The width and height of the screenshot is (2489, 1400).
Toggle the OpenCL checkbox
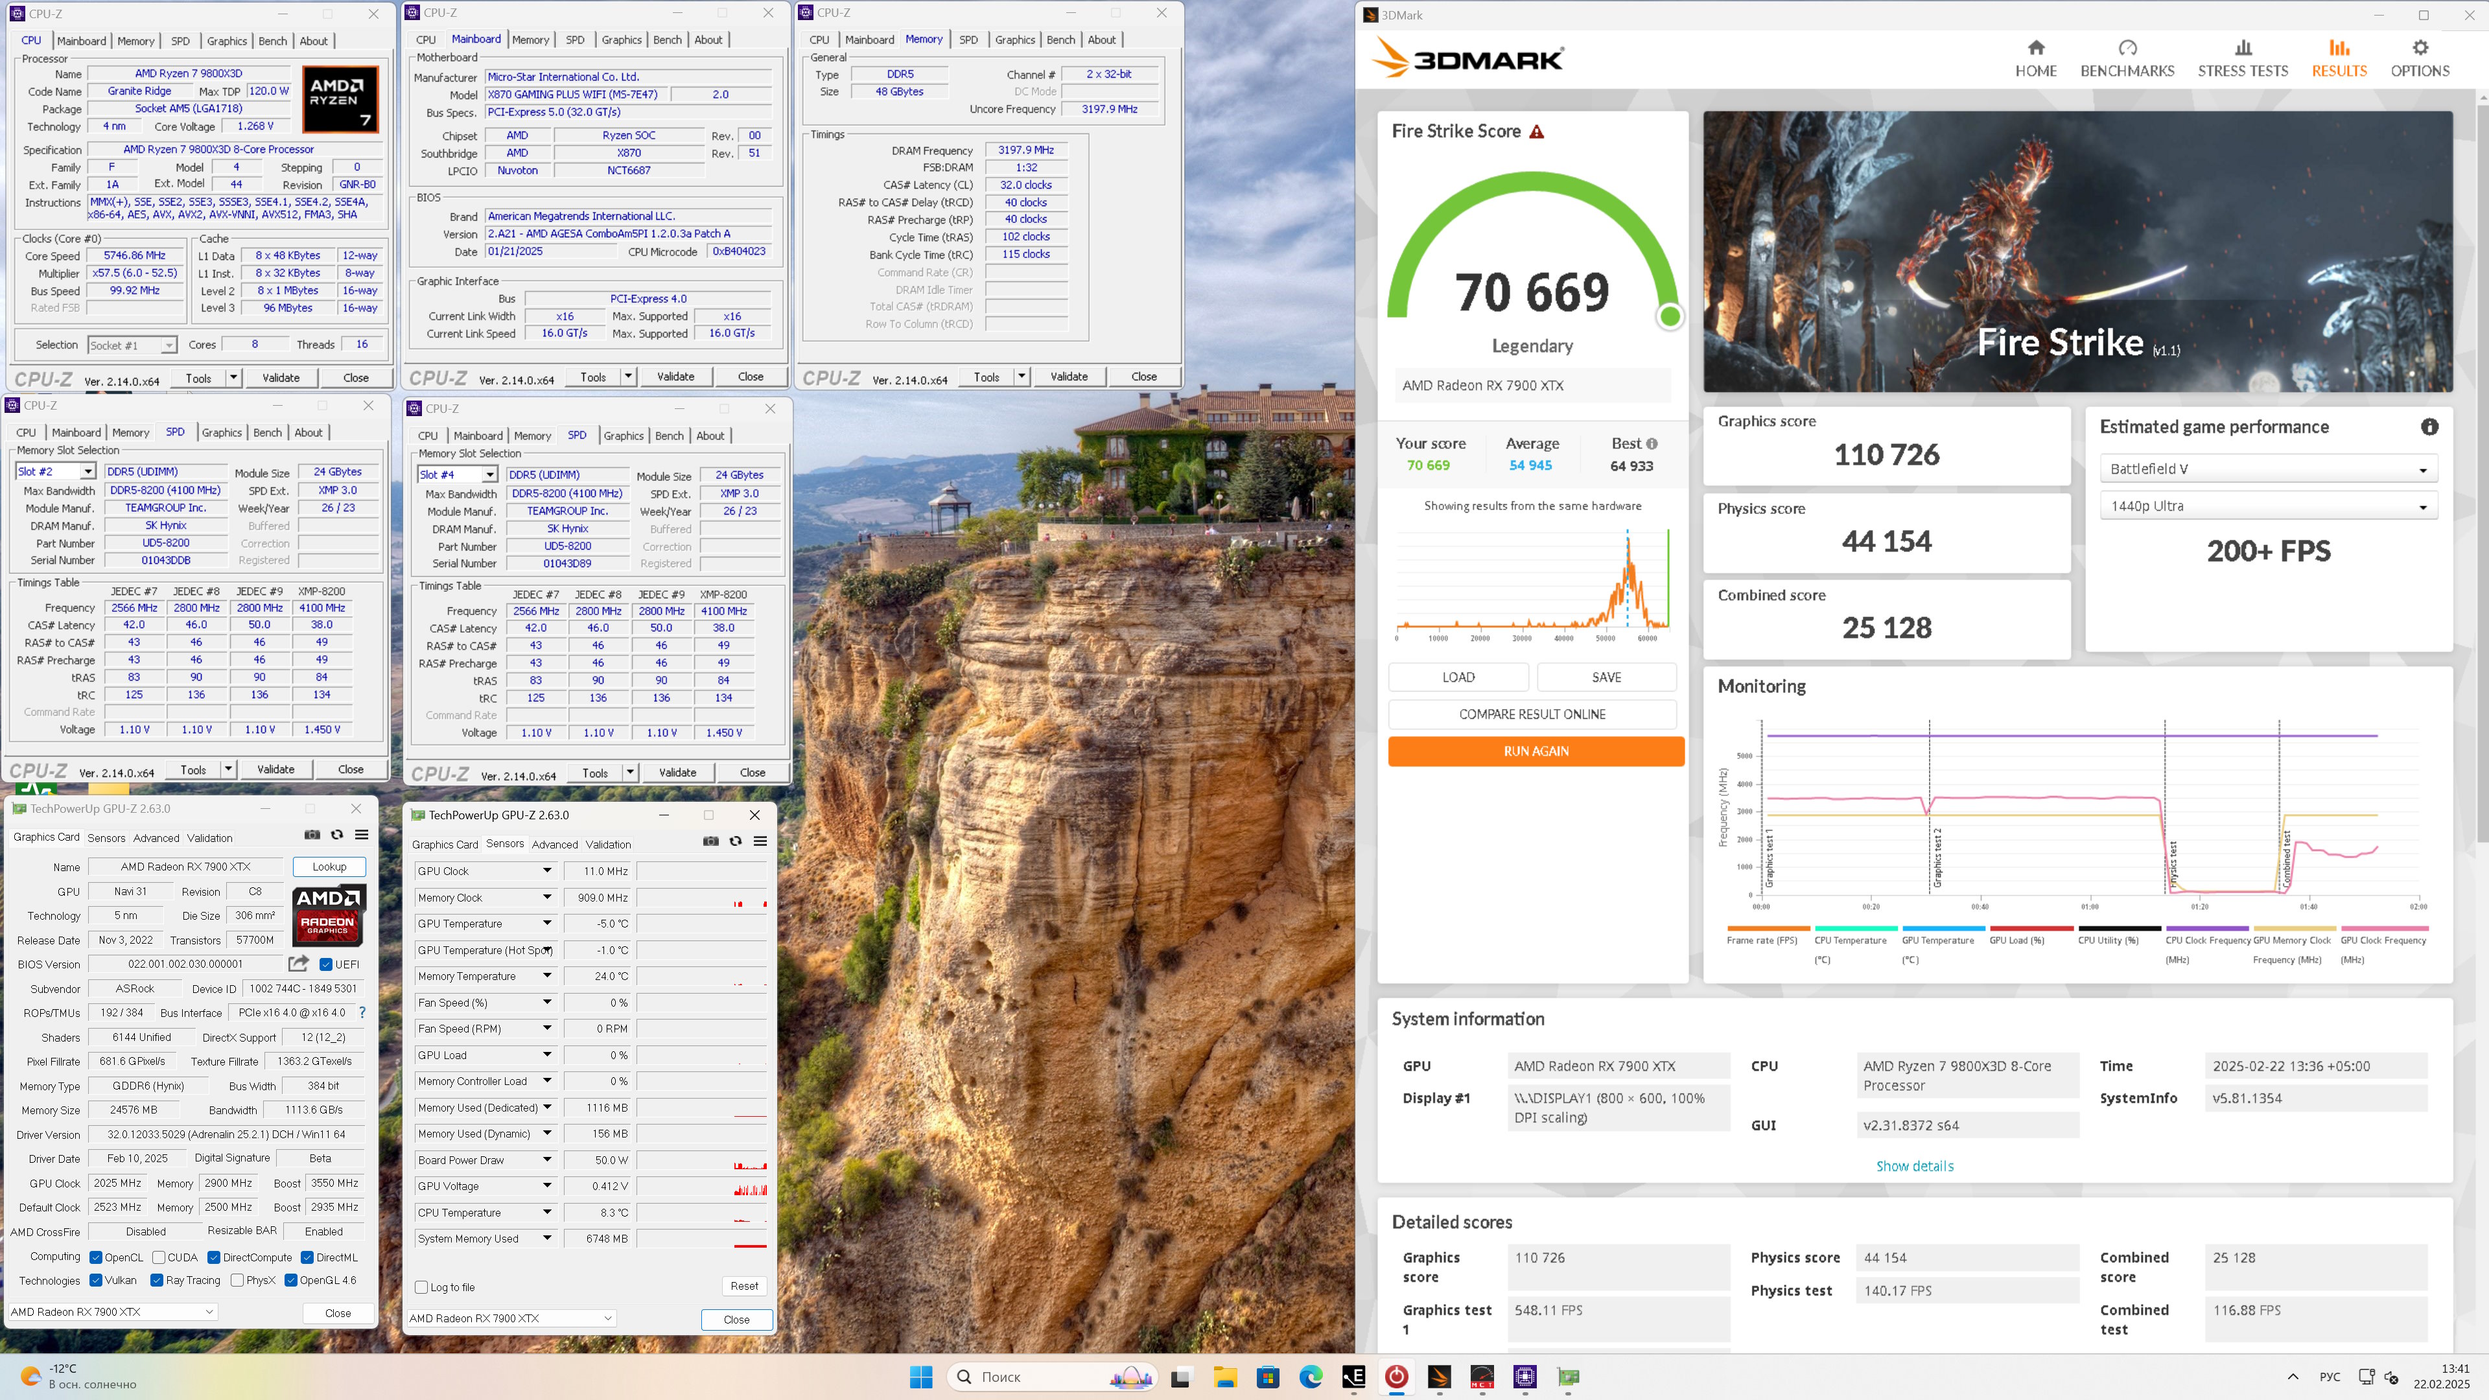pos(96,1257)
